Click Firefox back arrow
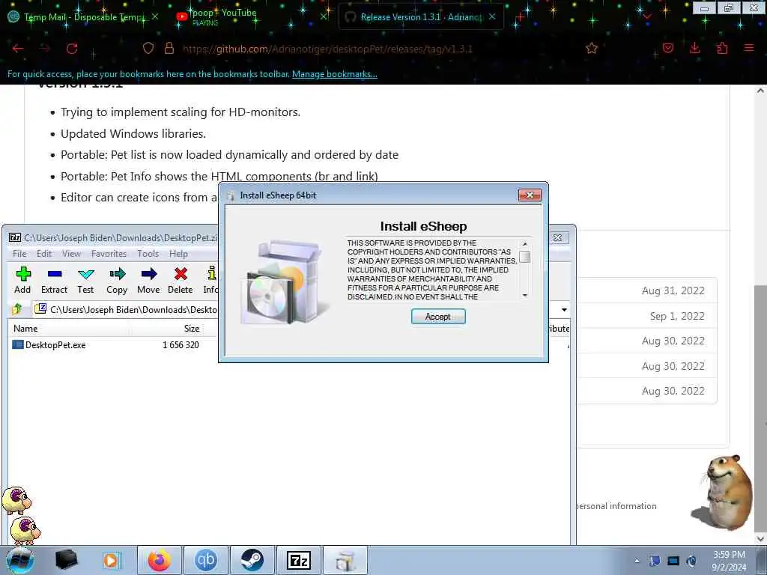Viewport: 767px width, 575px height. [18, 49]
